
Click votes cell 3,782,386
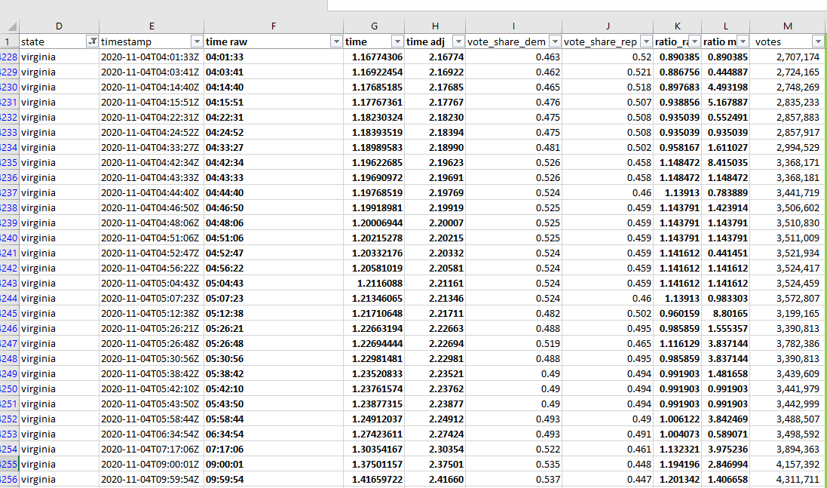pos(788,343)
